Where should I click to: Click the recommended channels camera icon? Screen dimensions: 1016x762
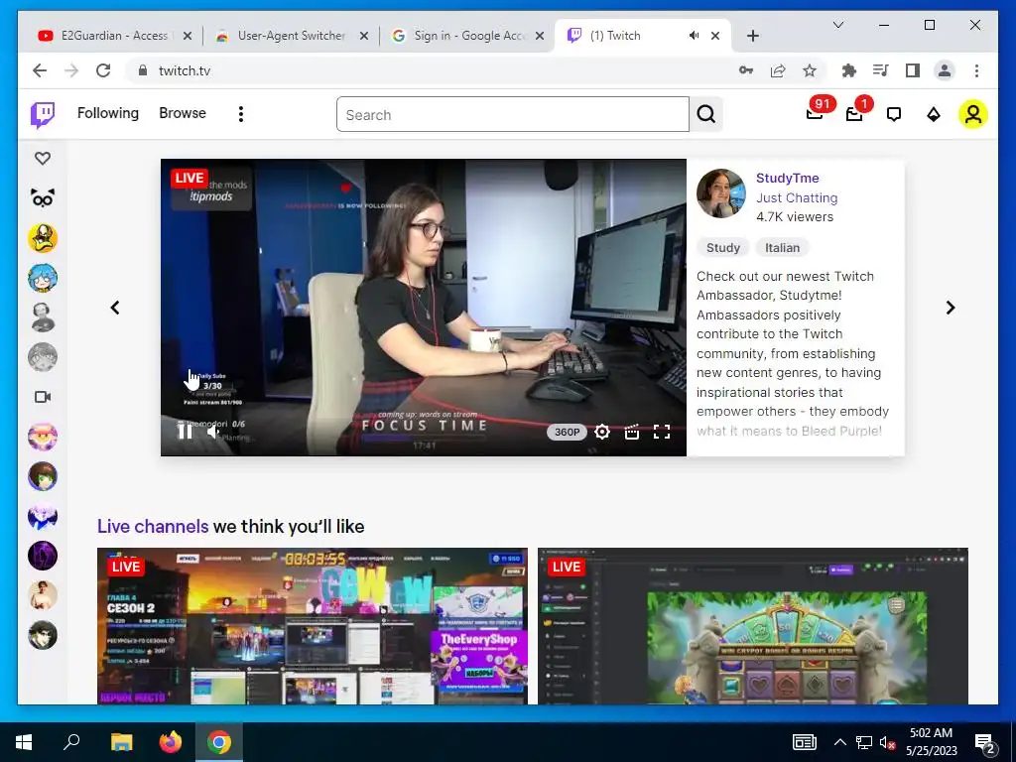(43, 397)
